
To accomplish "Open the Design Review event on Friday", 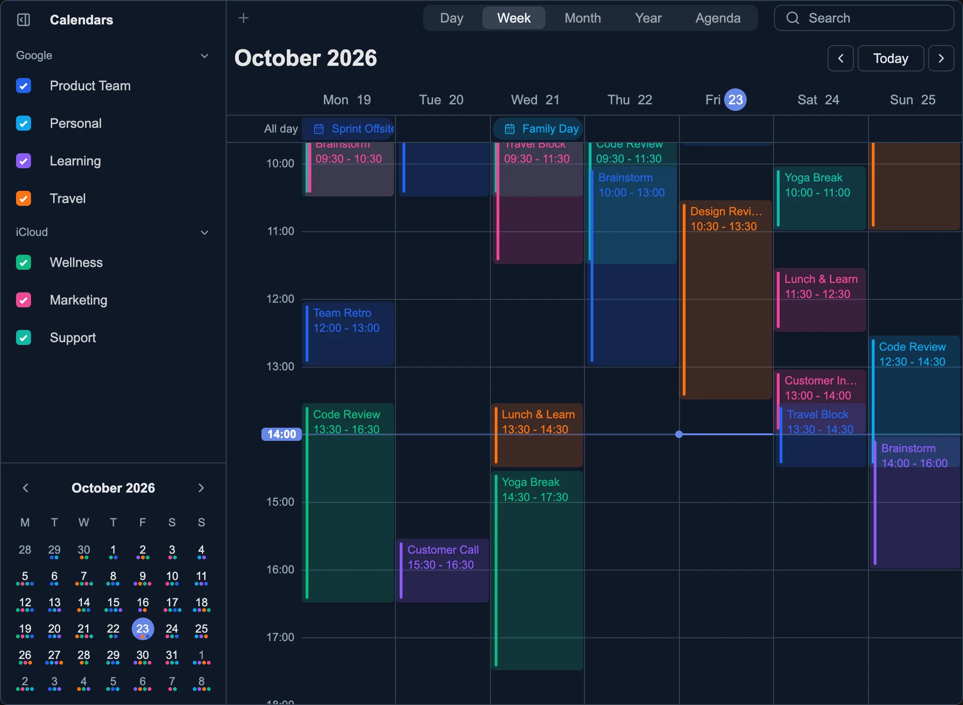I will (726, 300).
